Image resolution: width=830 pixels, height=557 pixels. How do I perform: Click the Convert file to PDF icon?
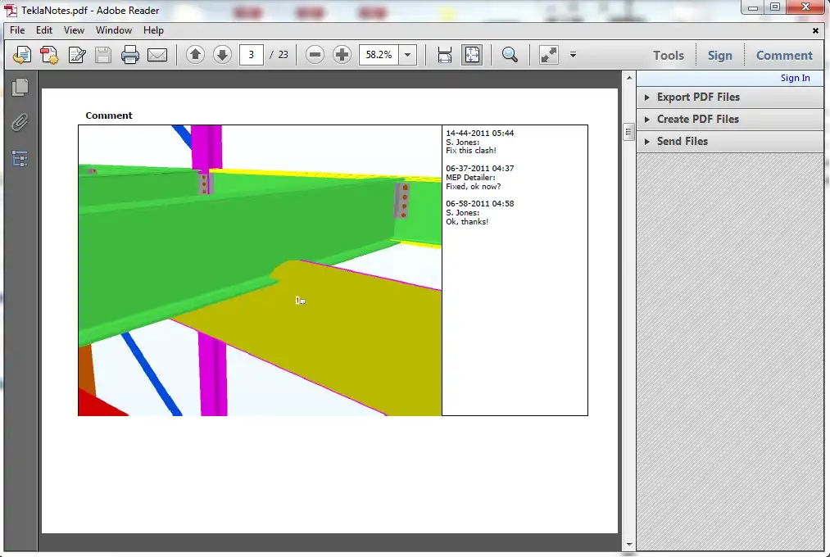pyautogui.click(x=49, y=55)
